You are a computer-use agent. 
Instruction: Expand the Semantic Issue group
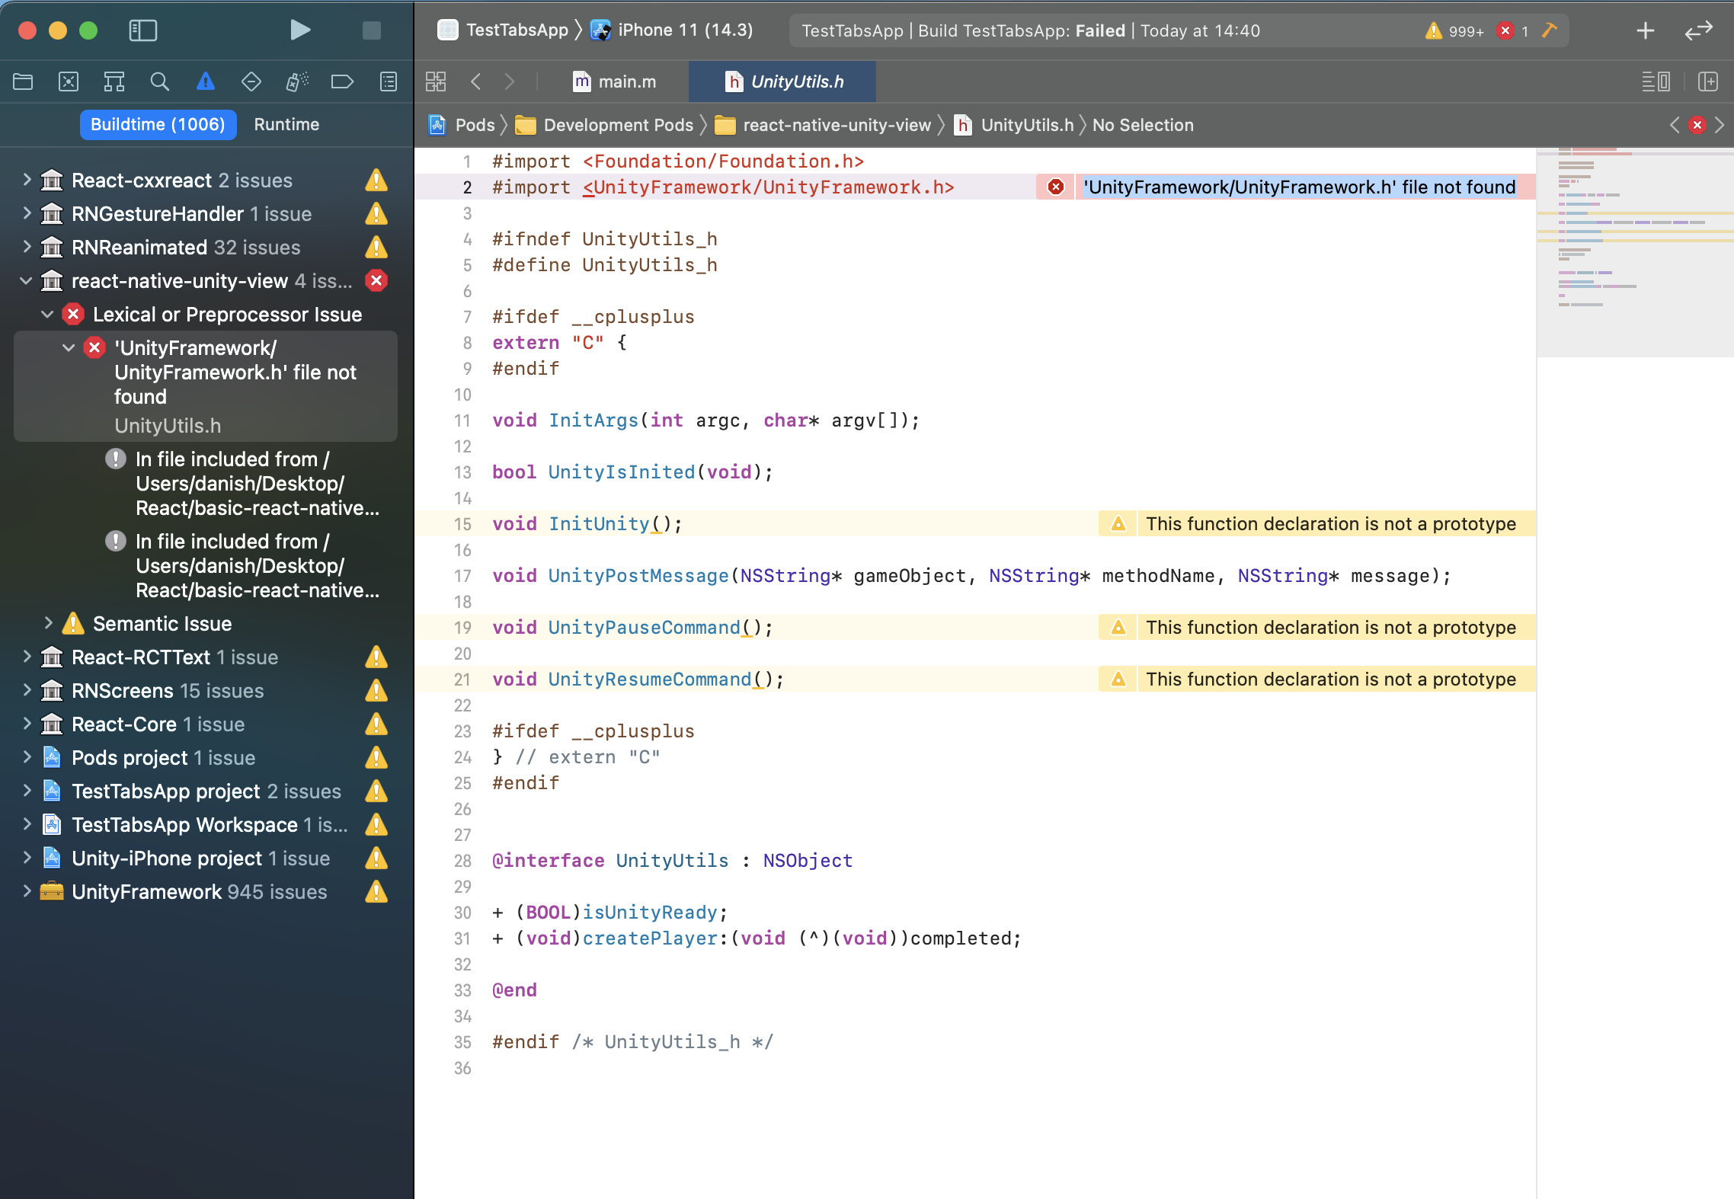[48, 623]
